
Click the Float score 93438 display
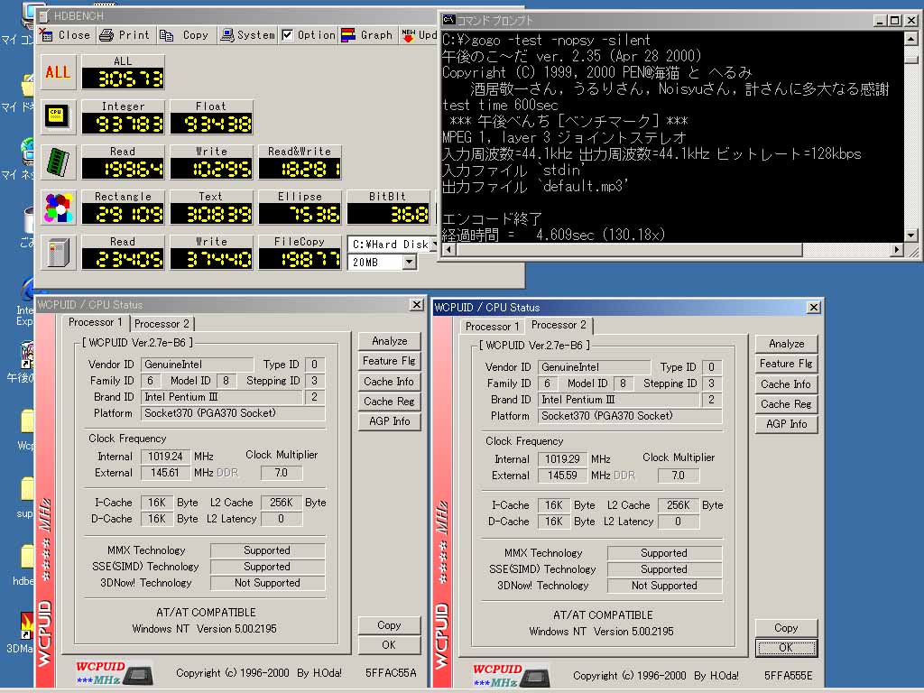[x=211, y=124]
